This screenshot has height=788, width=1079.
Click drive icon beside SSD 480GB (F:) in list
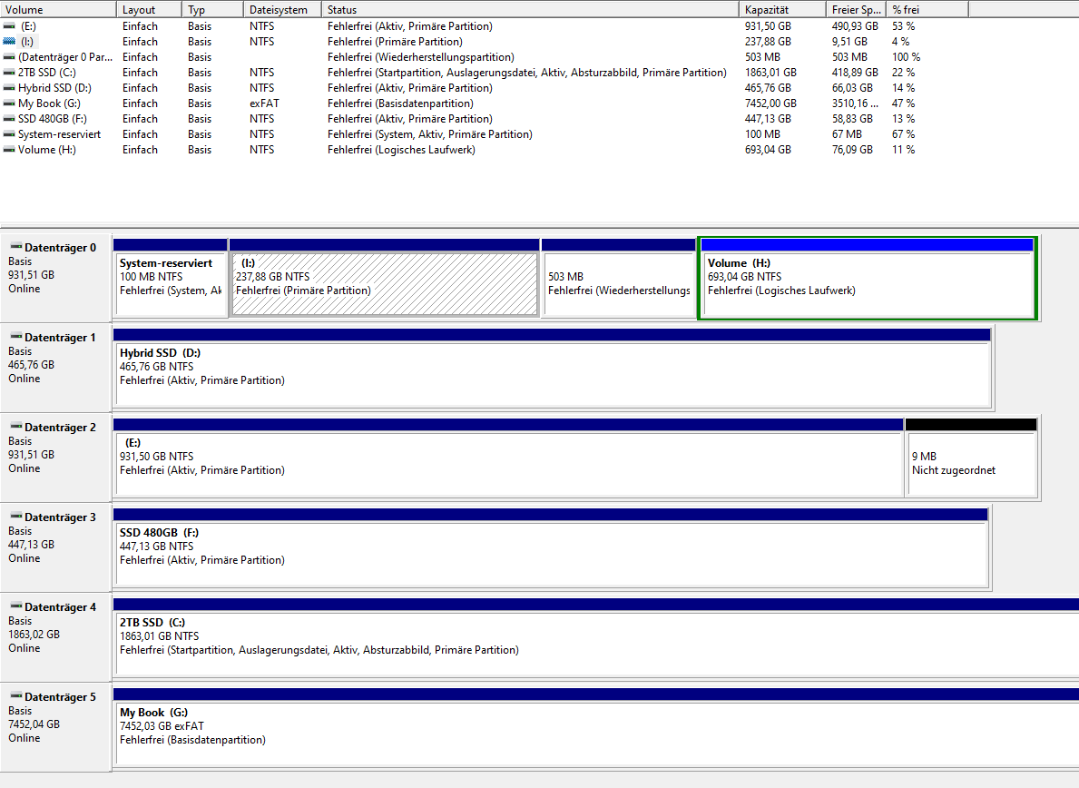9,118
